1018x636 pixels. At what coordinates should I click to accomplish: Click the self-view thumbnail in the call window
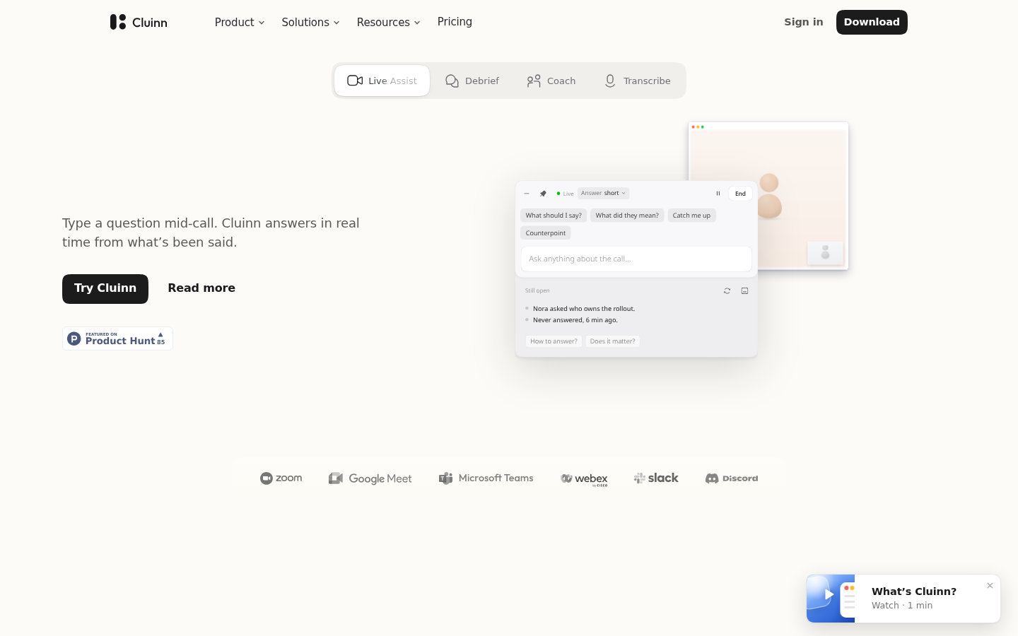coord(825,253)
